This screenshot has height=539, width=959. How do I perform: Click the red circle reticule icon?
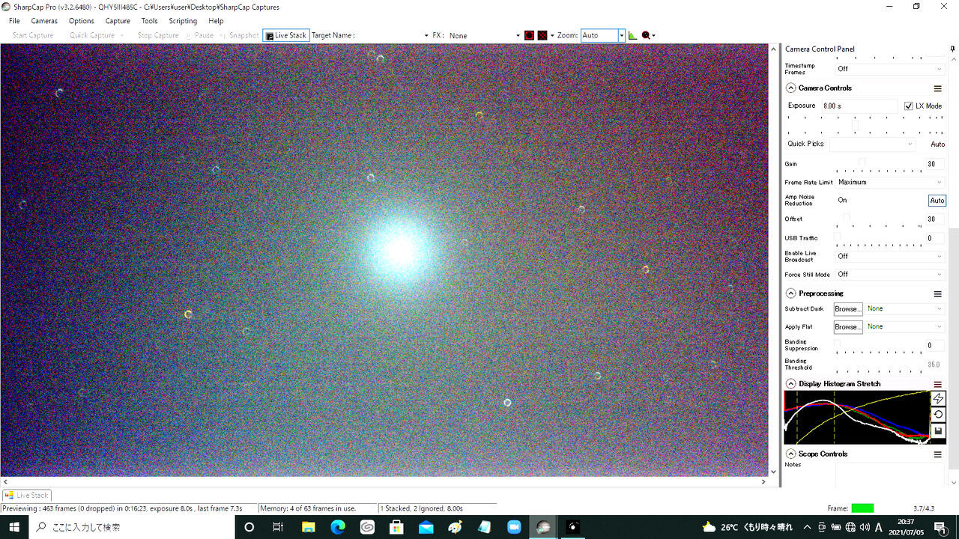(529, 35)
